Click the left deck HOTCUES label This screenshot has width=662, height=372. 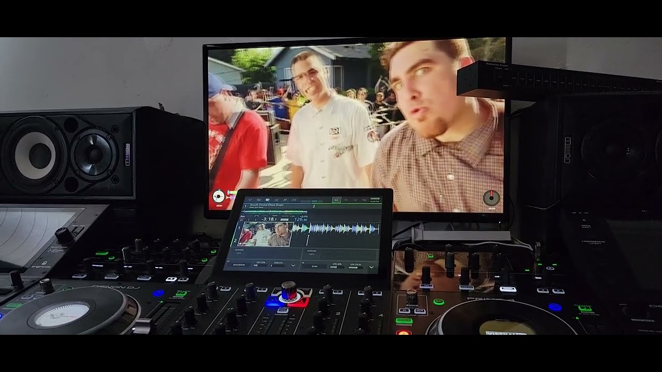point(239,250)
